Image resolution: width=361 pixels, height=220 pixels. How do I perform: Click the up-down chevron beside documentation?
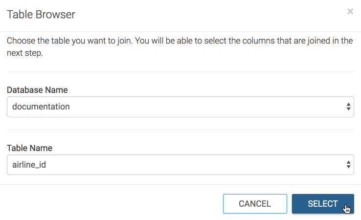coord(348,107)
